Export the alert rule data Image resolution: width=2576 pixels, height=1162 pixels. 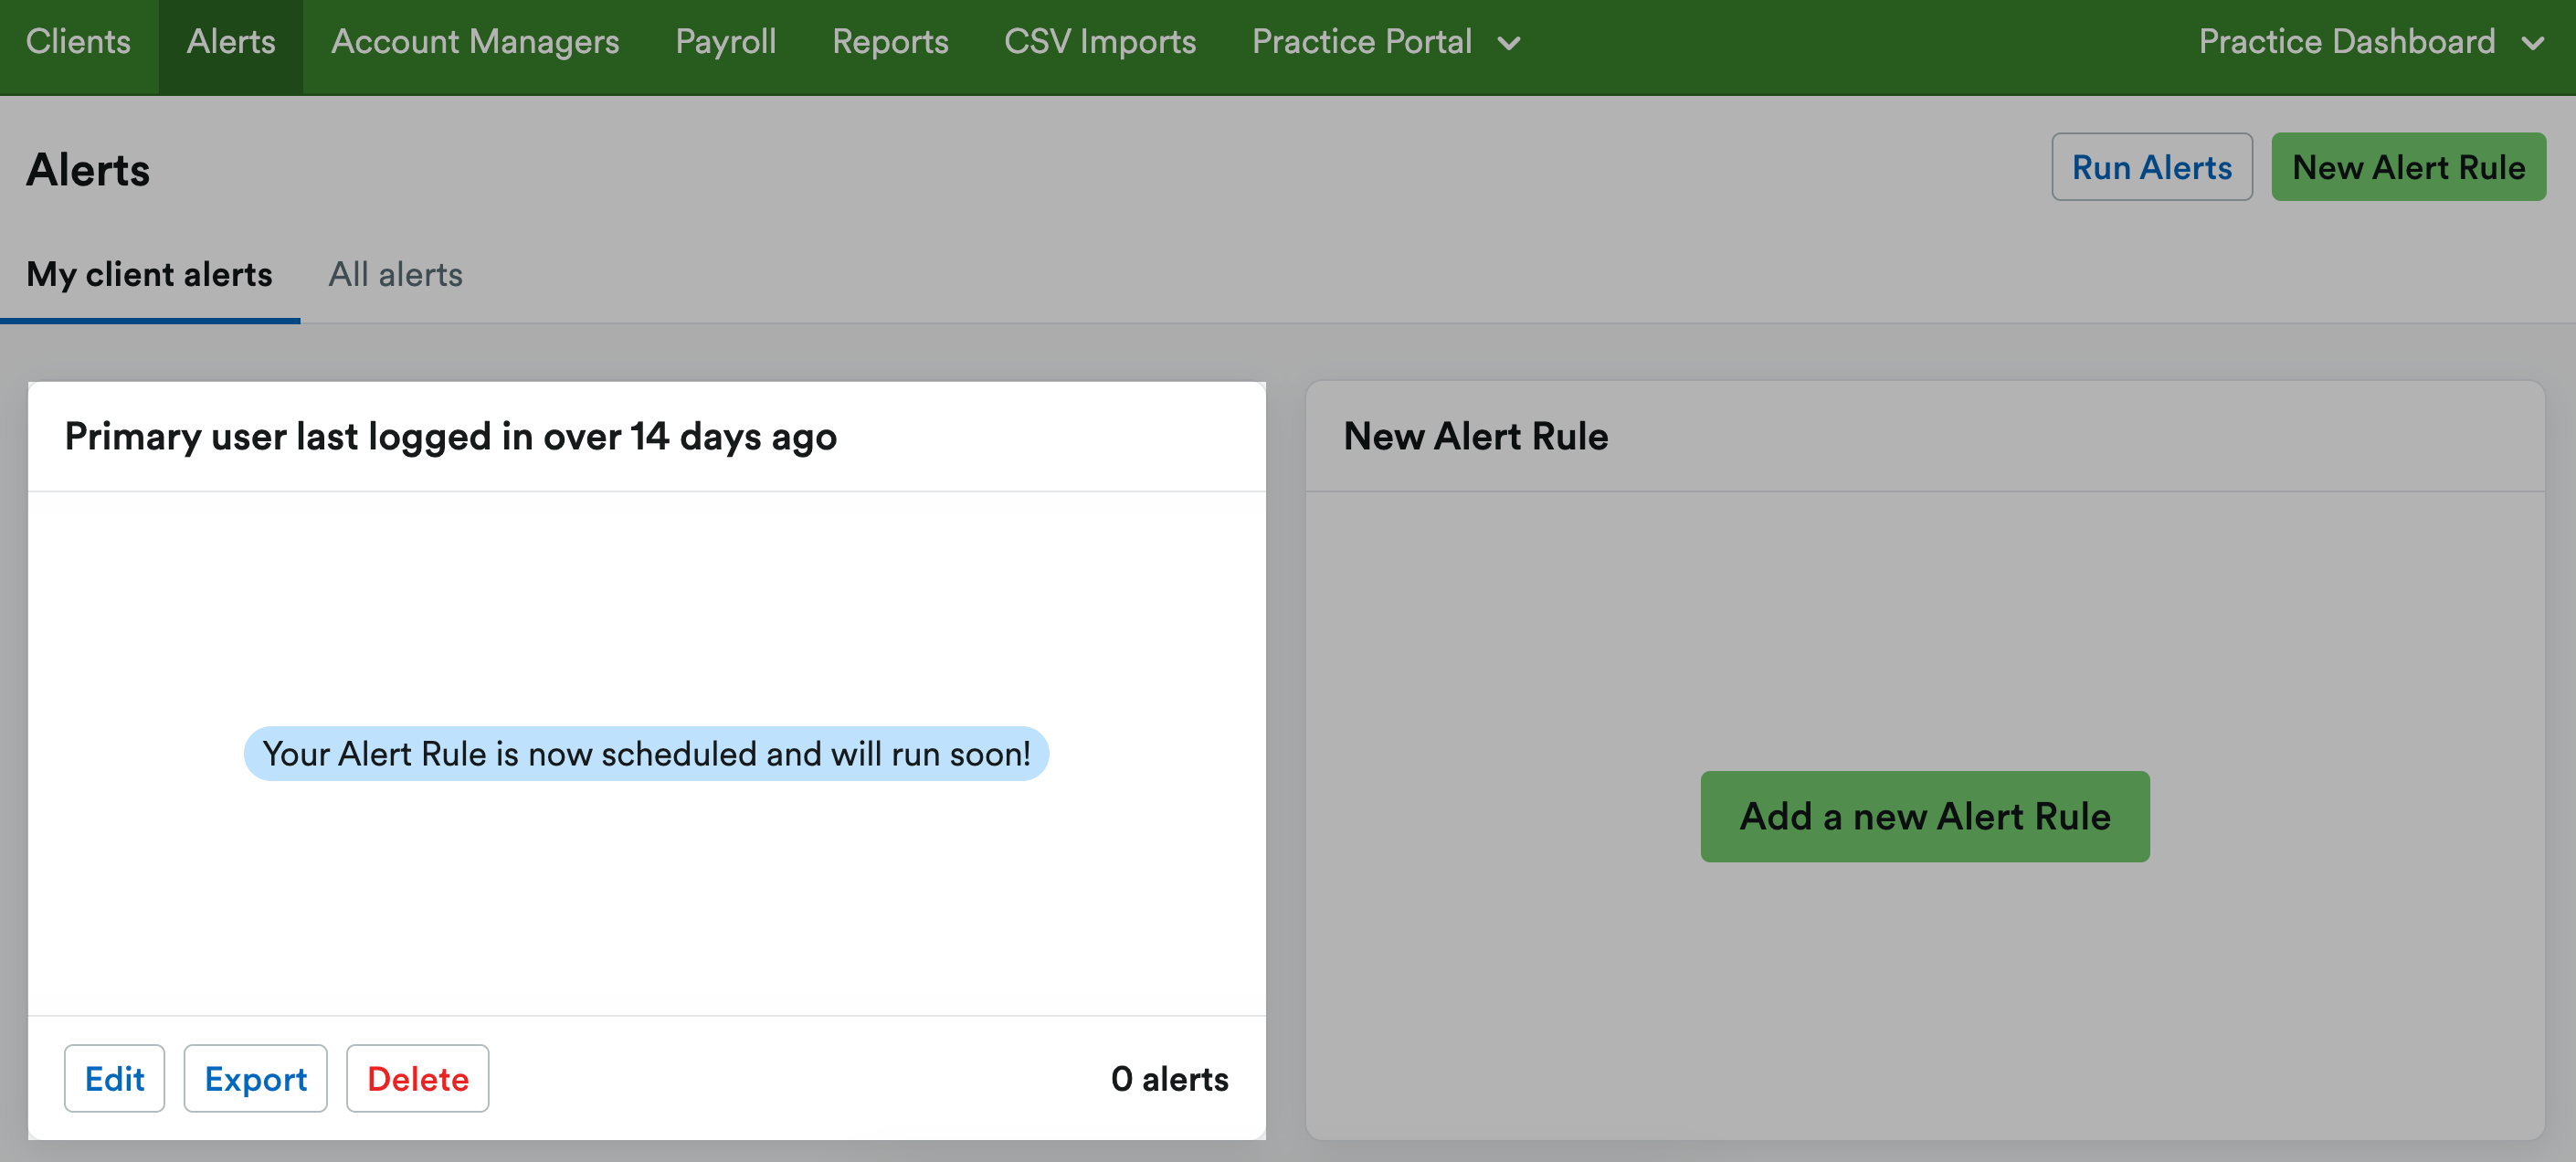pos(255,1079)
